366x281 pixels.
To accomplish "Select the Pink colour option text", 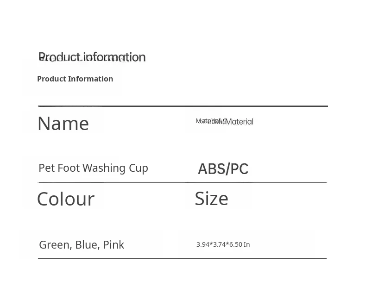I will tap(114, 245).
